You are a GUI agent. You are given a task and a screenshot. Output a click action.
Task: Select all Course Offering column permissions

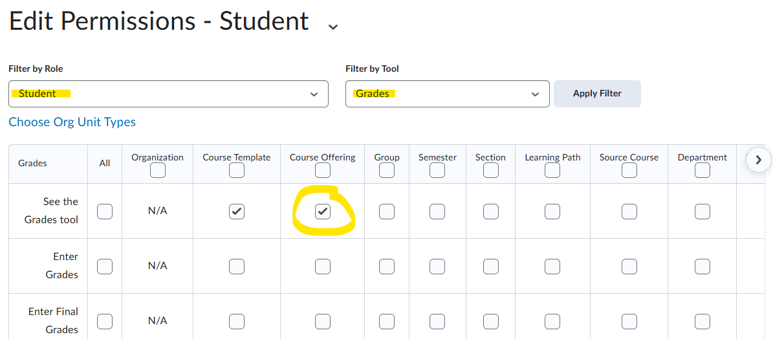(x=323, y=170)
